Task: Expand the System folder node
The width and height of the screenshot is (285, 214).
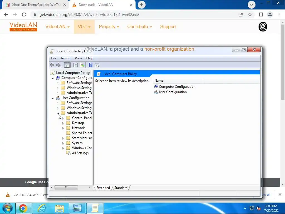Action: [63, 143]
